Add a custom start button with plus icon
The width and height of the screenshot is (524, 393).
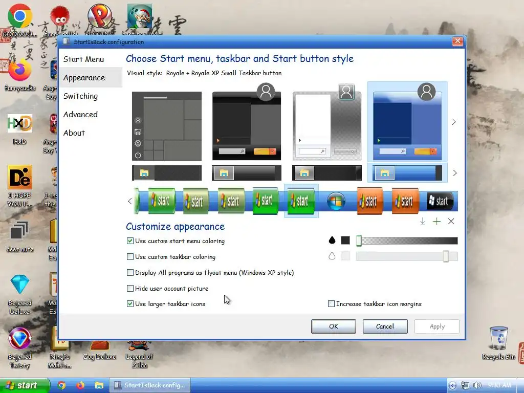[x=436, y=221]
